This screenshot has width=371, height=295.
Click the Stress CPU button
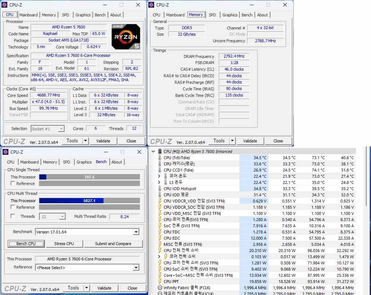[64, 244]
